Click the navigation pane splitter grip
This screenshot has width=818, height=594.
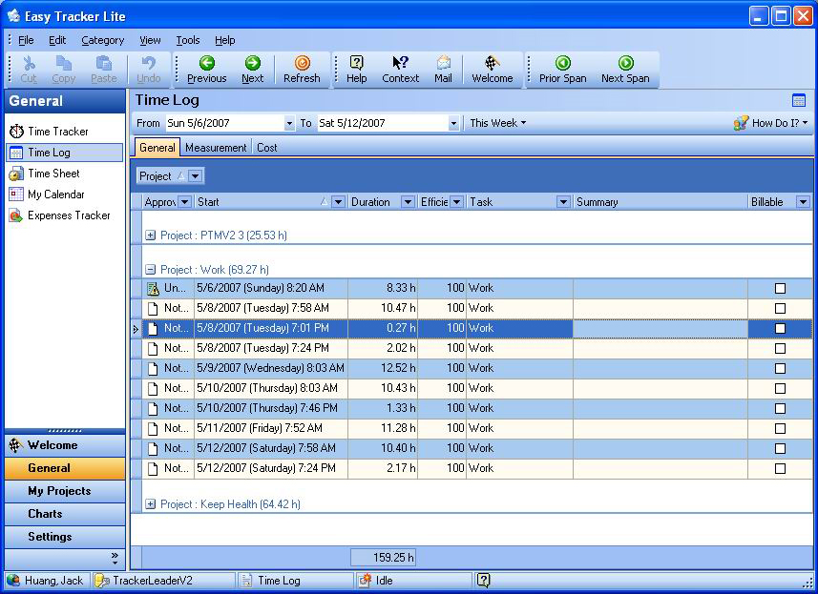[65, 431]
